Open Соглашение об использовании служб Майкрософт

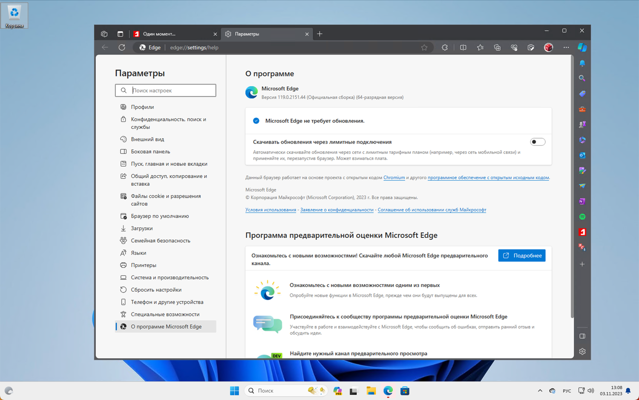pos(432,210)
